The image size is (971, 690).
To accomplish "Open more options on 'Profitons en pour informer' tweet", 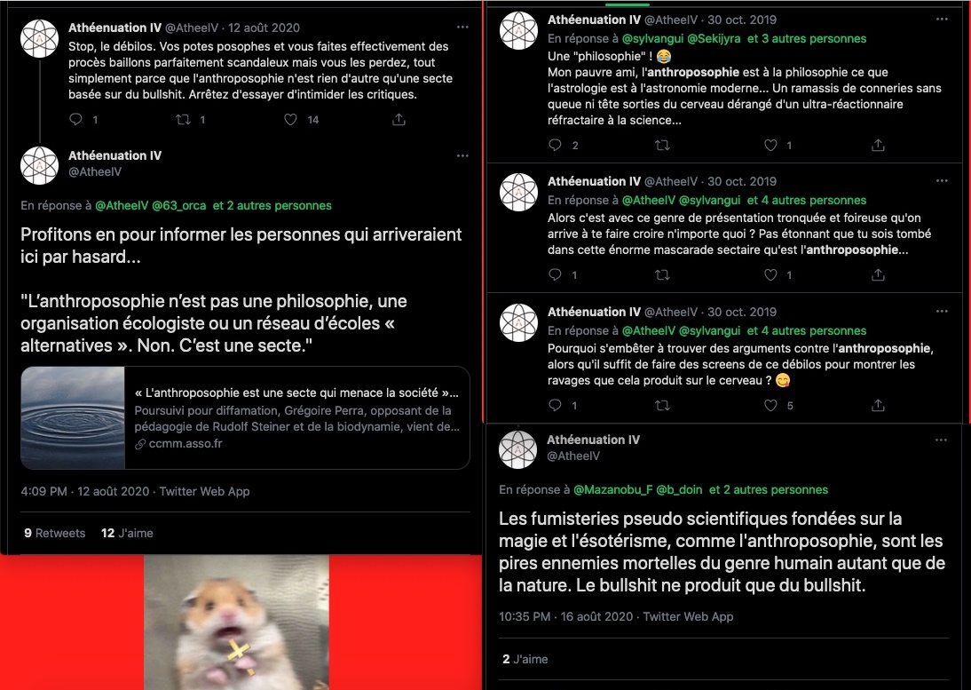I will (462, 155).
